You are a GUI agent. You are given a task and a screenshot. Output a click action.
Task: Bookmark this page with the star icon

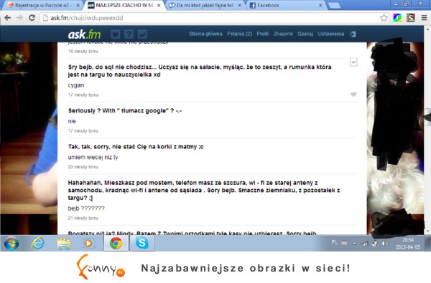click(384, 18)
